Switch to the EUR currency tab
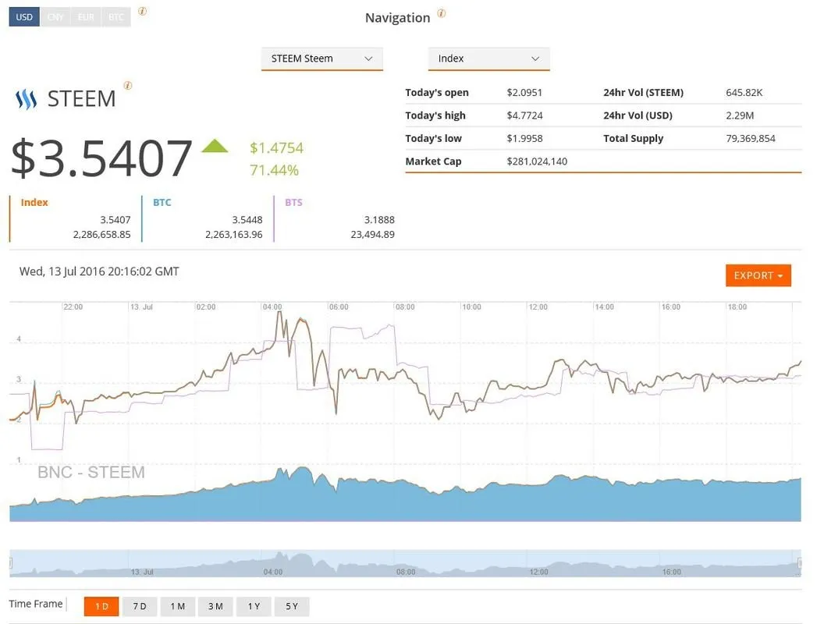The image size is (824, 624). [x=86, y=17]
